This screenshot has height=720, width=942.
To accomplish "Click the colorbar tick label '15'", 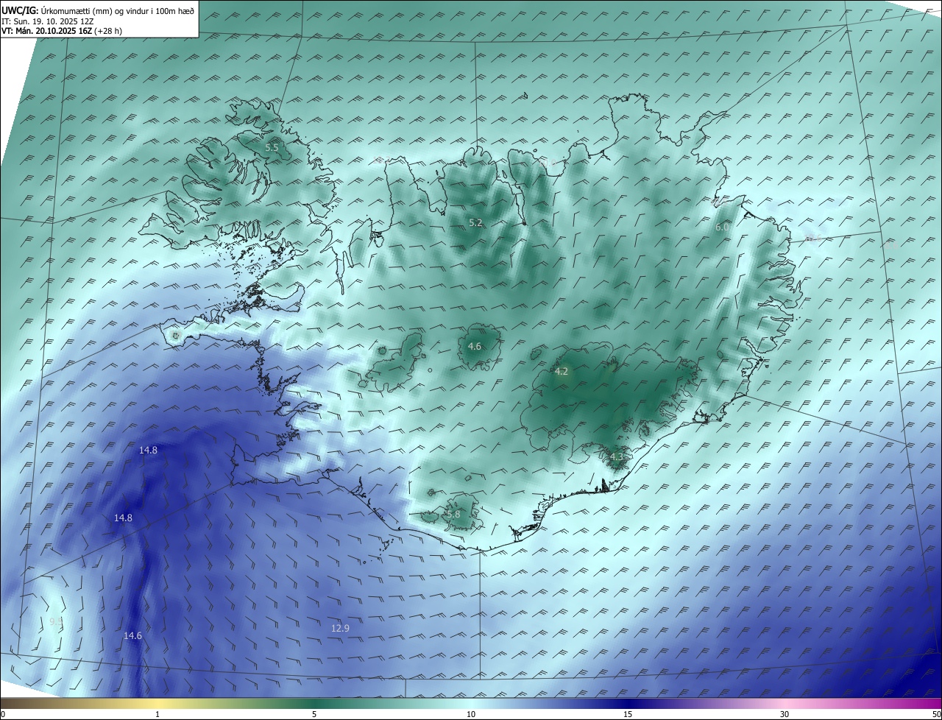I will [x=628, y=714].
